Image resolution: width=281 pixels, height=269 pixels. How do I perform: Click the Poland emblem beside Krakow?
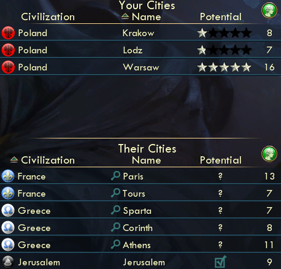(8, 32)
